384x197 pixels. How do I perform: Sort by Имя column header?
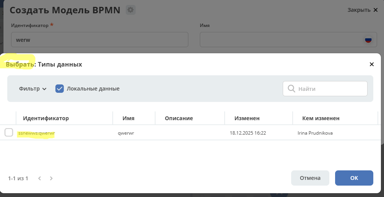coord(128,118)
